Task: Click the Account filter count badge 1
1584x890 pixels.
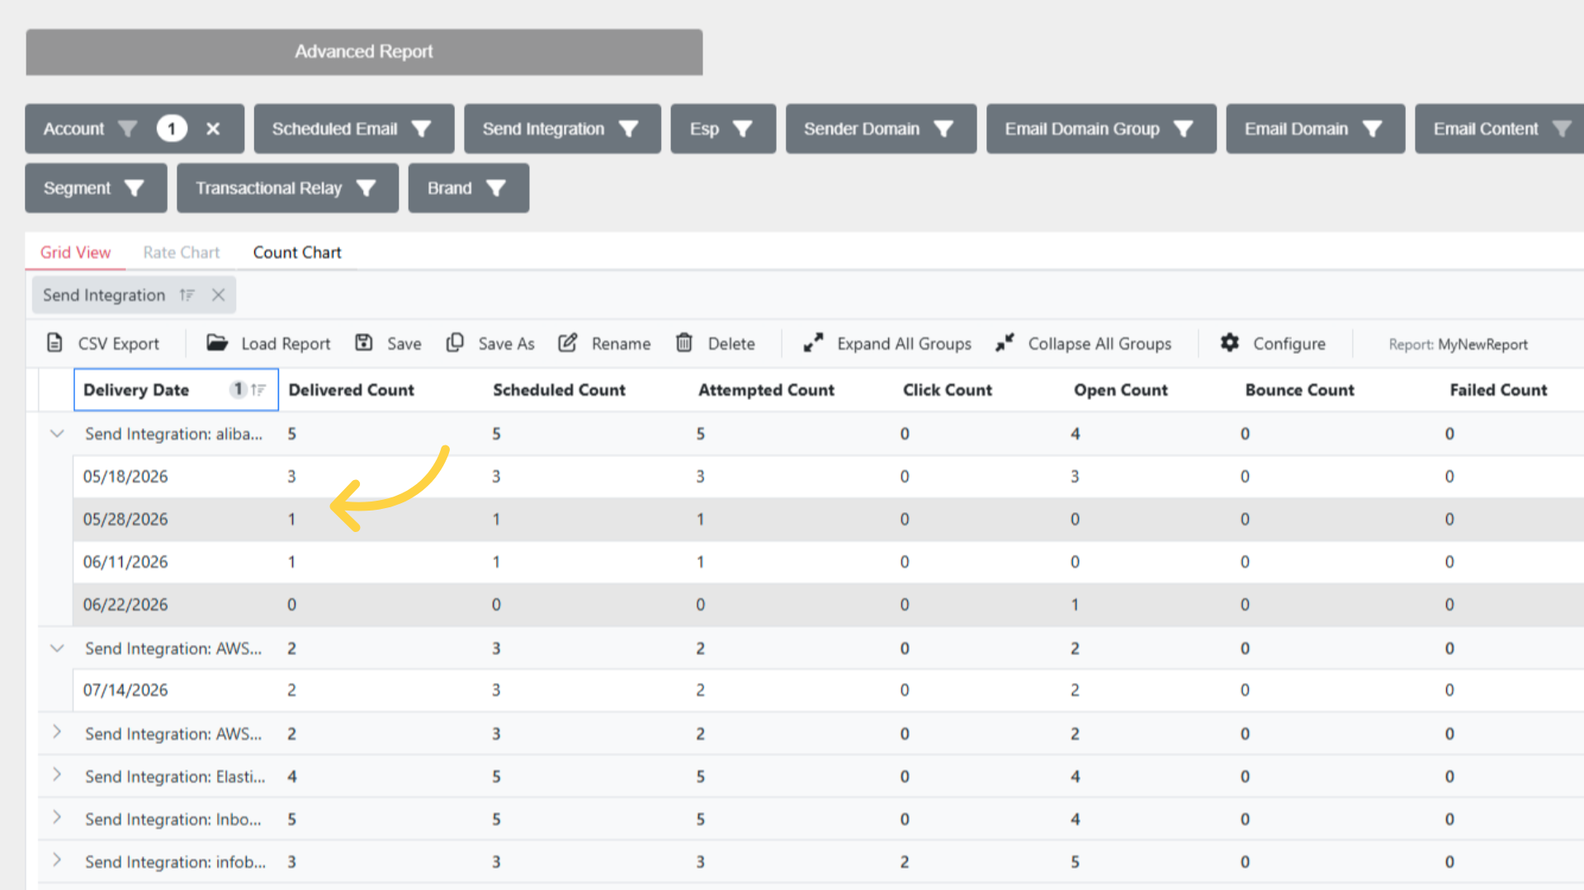Action: tap(172, 129)
